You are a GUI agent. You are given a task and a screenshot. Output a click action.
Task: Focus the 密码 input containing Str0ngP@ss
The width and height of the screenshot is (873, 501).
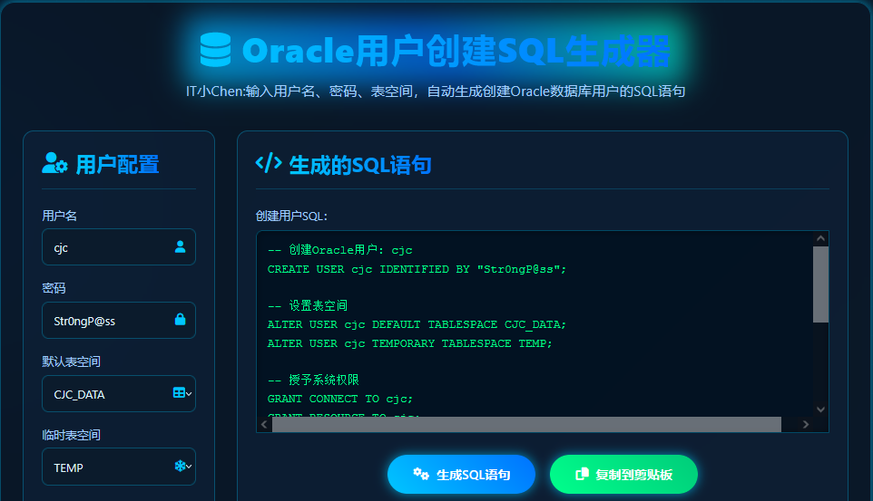coord(119,321)
